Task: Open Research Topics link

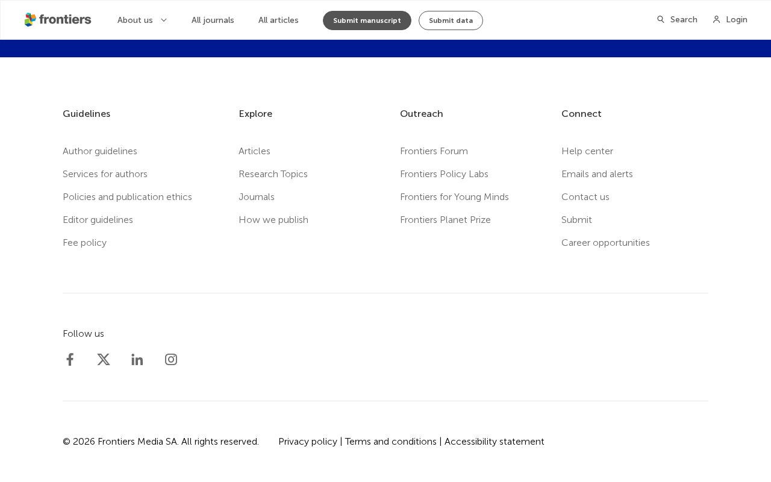Action: tap(273, 174)
